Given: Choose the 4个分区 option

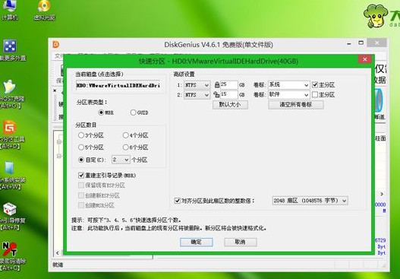Looking at the screenshot, I should click(x=125, y=135).
